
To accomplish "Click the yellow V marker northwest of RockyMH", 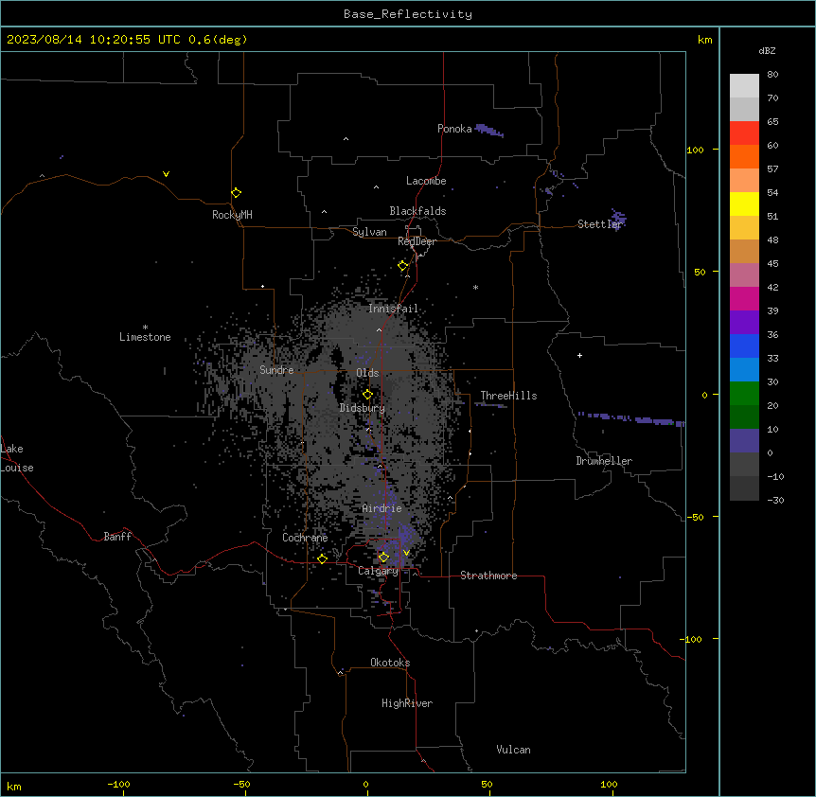I will (x=166, y=174).
